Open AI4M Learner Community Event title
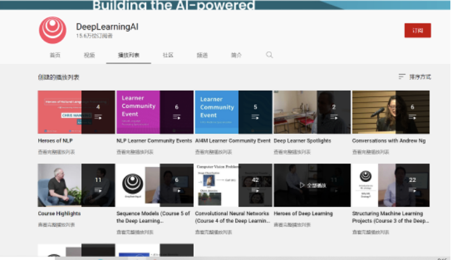Image resolution: width=451 pixels, height=260 pixels. 232,141
